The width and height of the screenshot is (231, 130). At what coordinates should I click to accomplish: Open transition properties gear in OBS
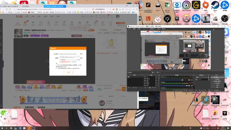(208, 77)
